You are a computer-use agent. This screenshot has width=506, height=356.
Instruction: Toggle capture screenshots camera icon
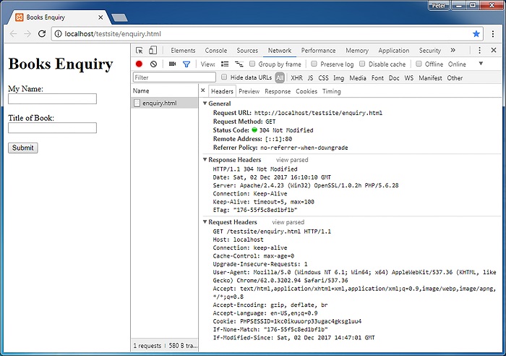click(172, 64)
